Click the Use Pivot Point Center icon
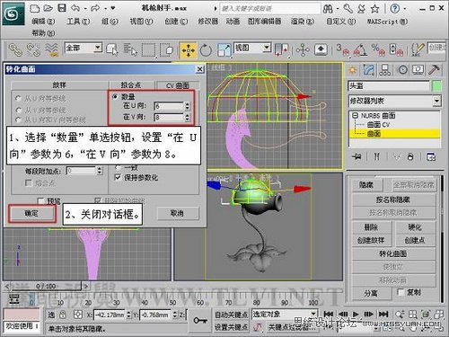 coord(282,49)
